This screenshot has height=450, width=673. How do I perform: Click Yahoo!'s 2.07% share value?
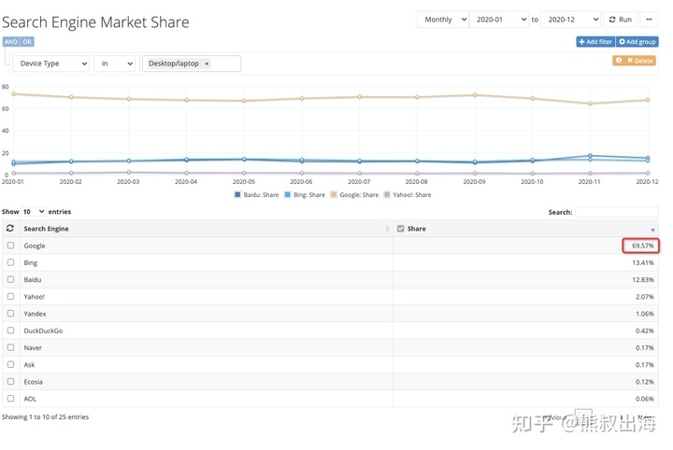pyautogui.click(x=645, y=297)
